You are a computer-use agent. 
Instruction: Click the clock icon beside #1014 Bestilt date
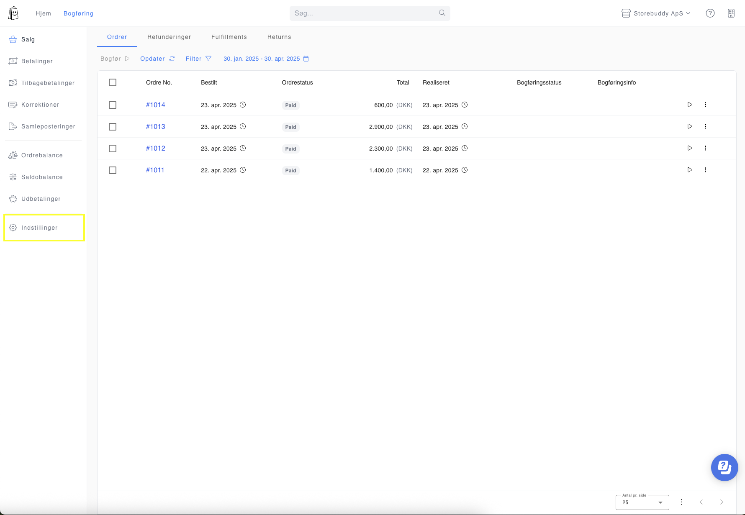click(x=243, y=105)
